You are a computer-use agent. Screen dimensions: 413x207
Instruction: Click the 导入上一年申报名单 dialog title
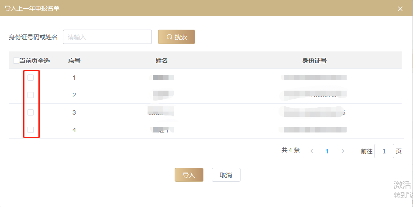point(32,8)
